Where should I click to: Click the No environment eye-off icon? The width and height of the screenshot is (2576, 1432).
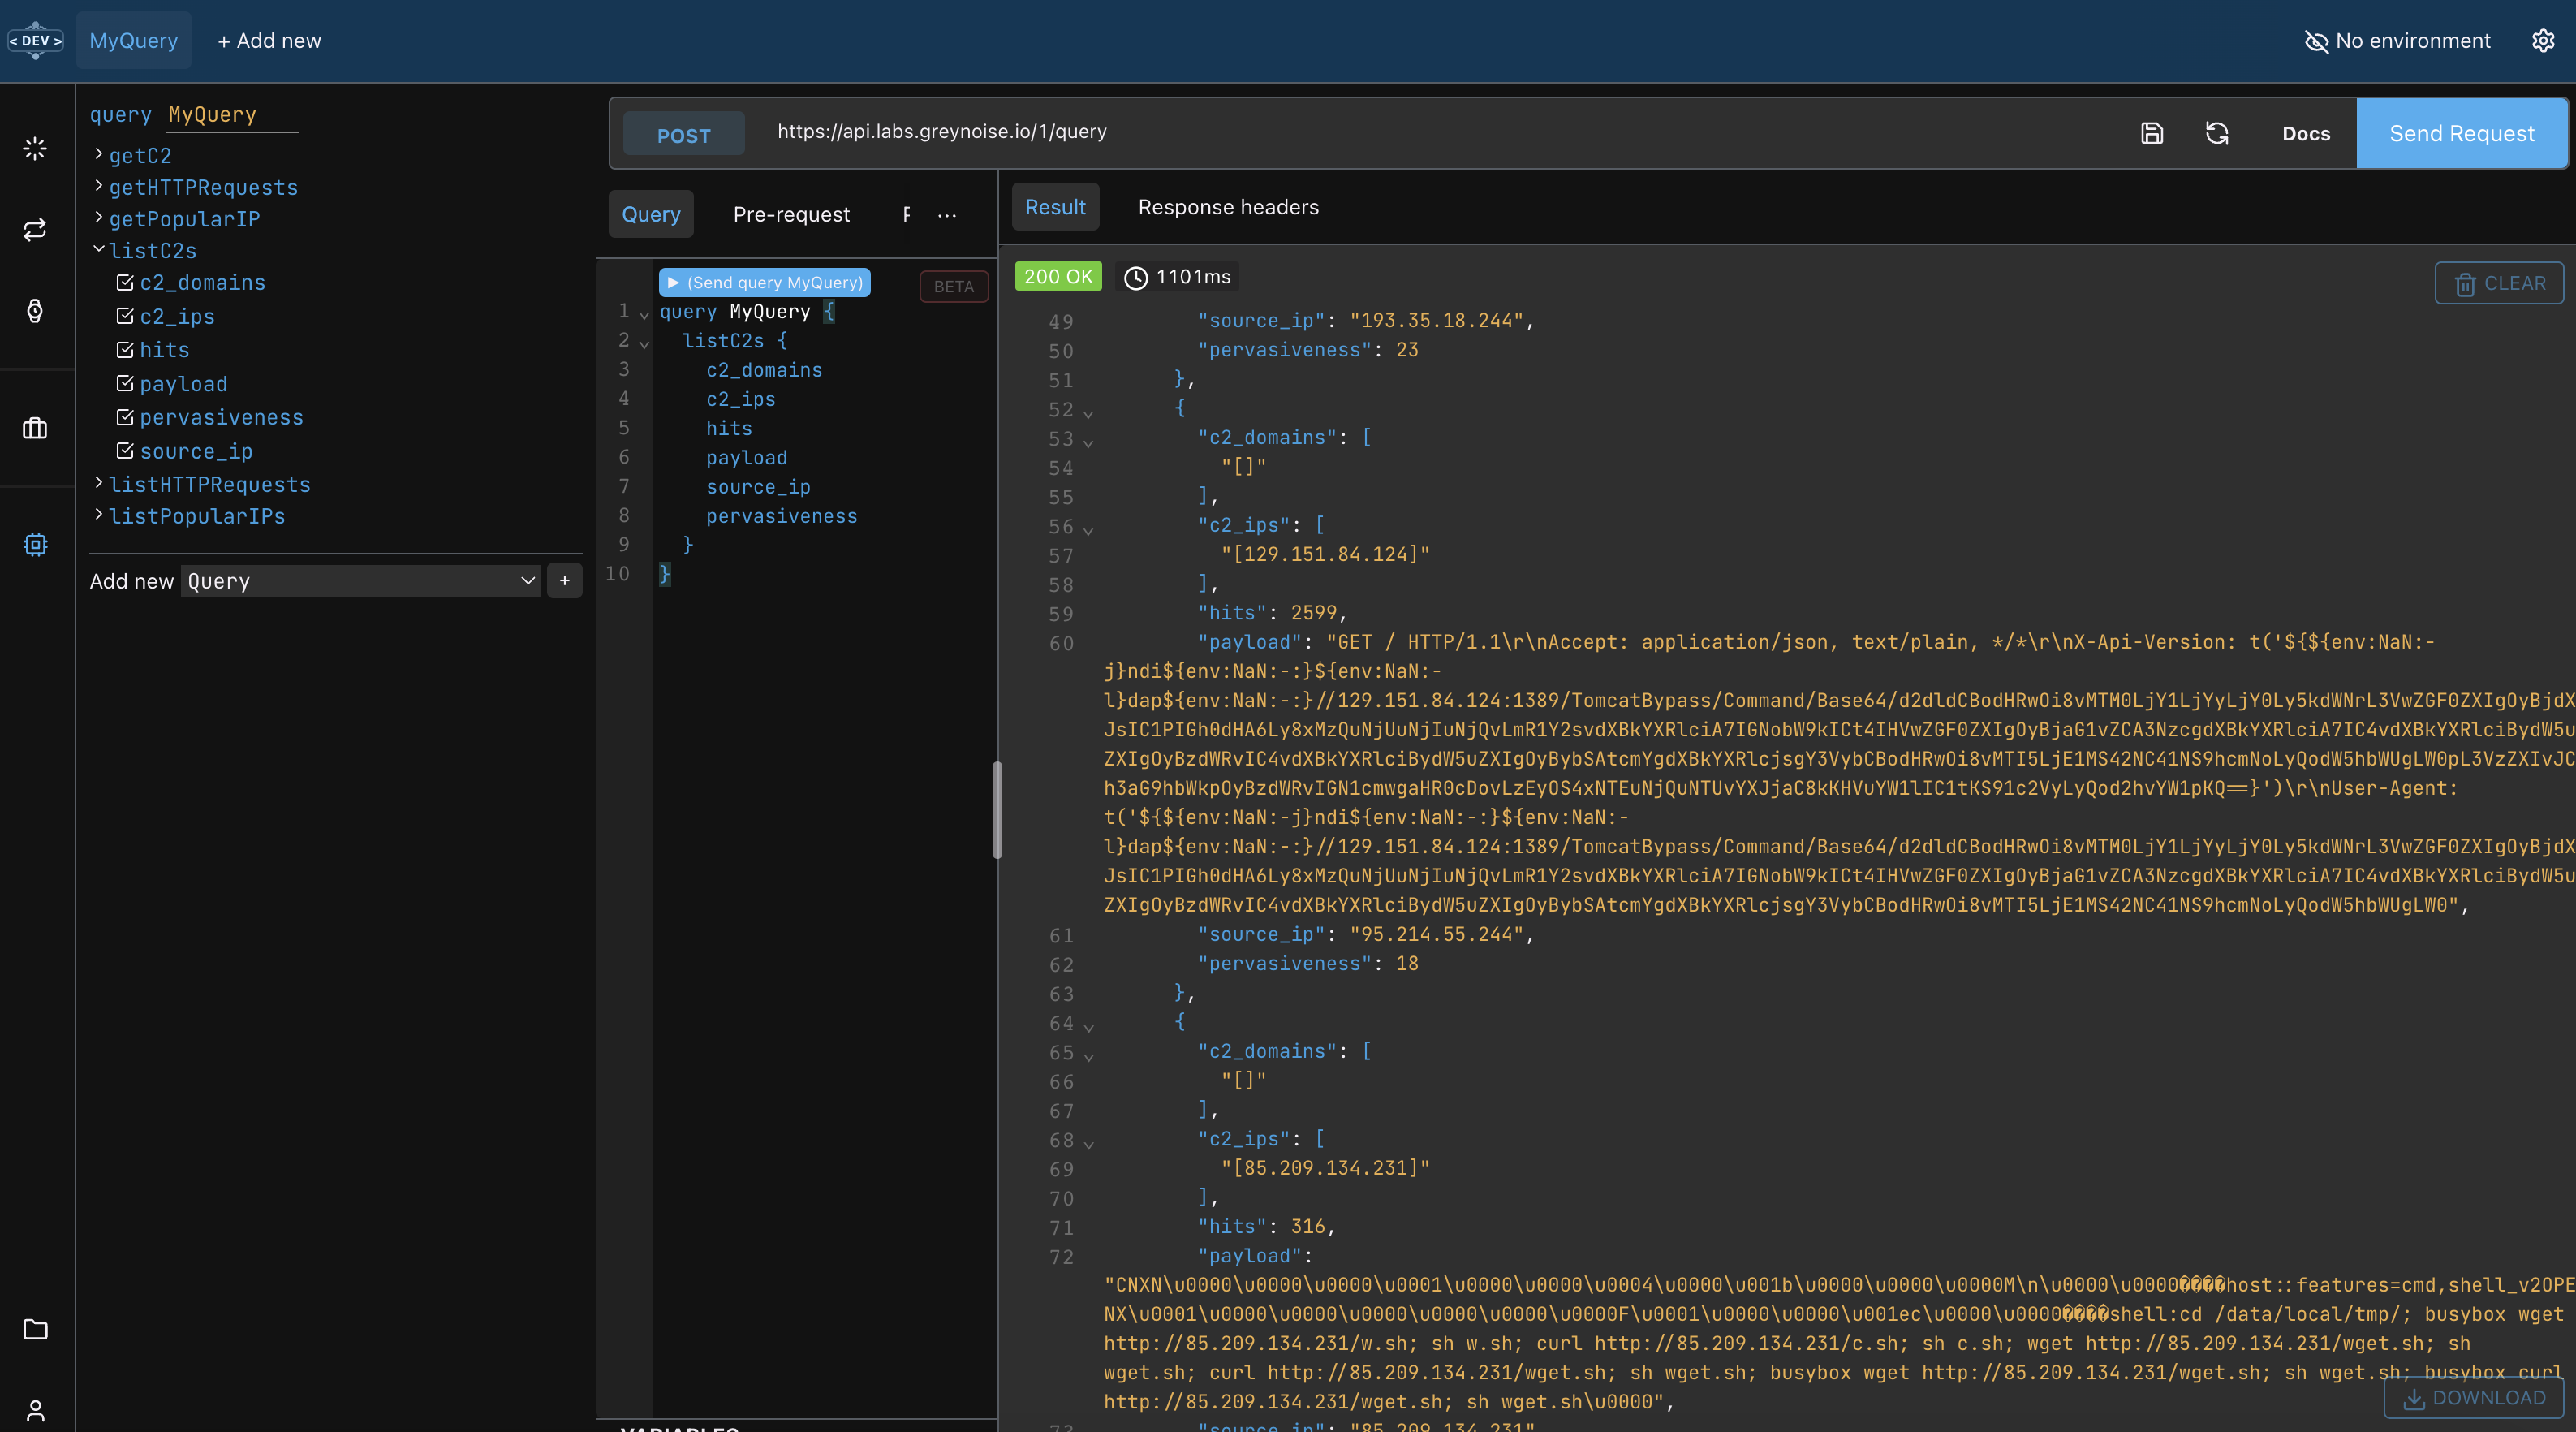click(2316, 41)
